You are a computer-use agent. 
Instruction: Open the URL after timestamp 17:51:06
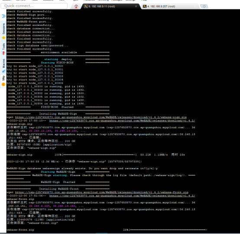(122, 196)
